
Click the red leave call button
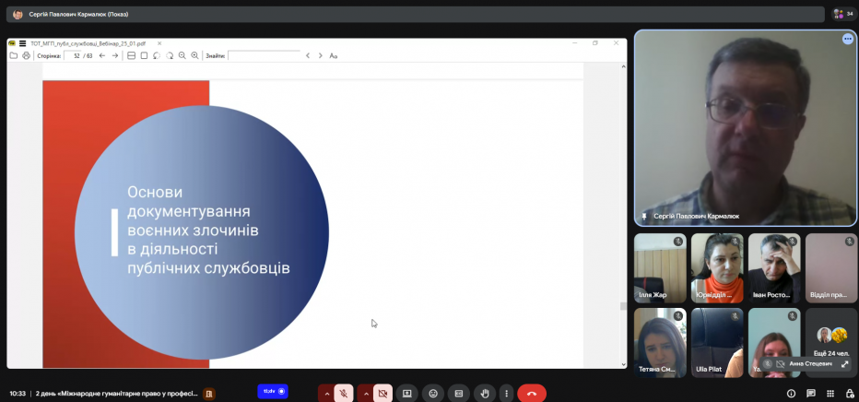click(532, 393)
